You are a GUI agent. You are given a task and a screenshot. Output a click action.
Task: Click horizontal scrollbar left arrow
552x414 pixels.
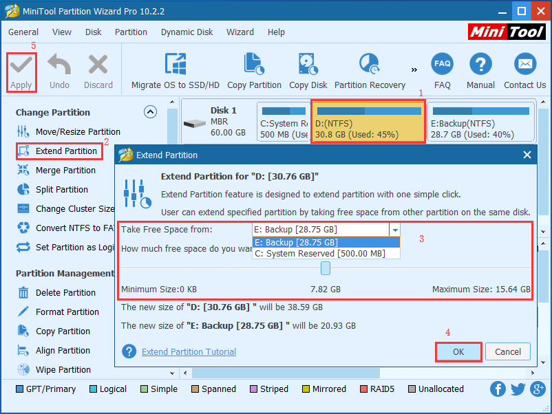point(185,373)
